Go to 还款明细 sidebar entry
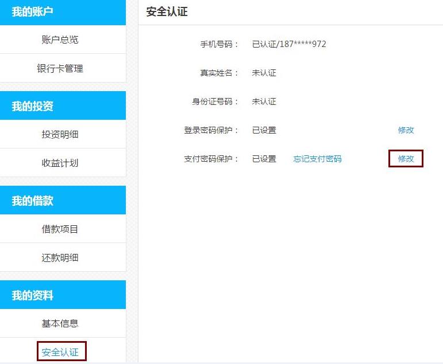 click(x=60, y=257)
